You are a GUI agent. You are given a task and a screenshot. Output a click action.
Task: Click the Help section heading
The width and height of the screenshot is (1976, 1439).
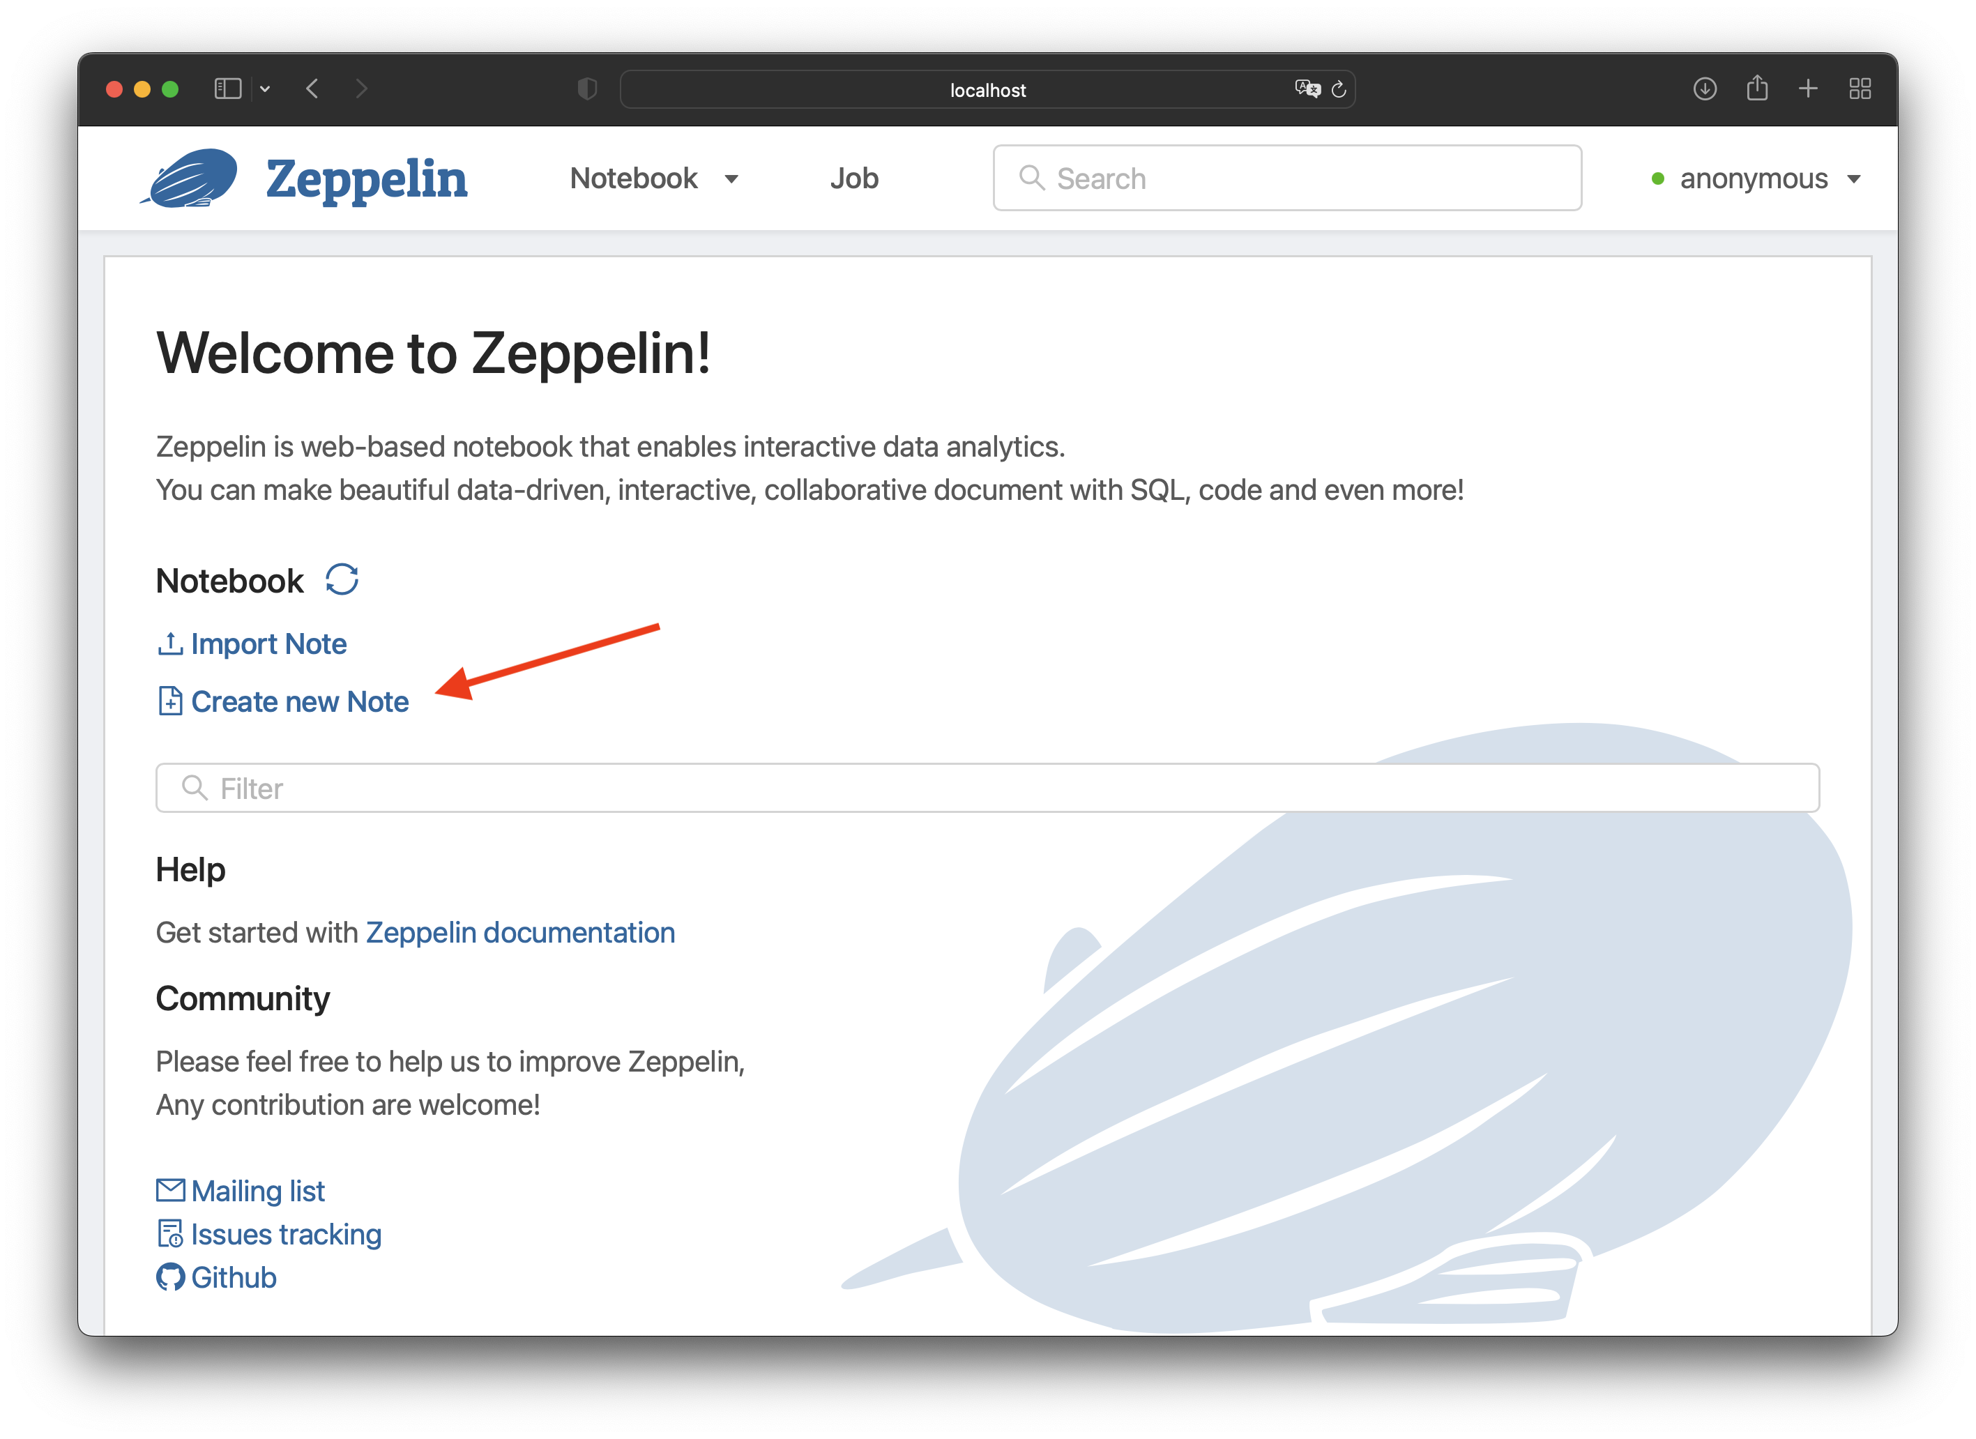tap(191, 869)
